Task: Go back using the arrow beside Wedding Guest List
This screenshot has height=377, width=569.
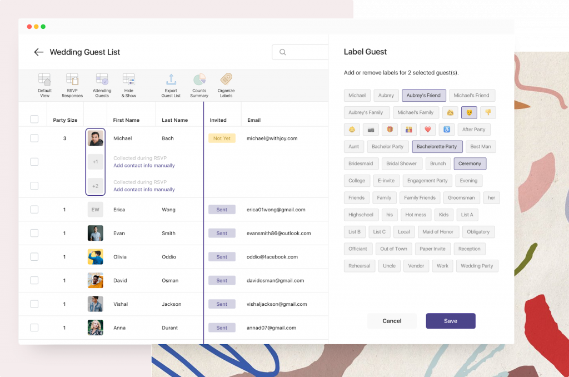Action: 38,52
